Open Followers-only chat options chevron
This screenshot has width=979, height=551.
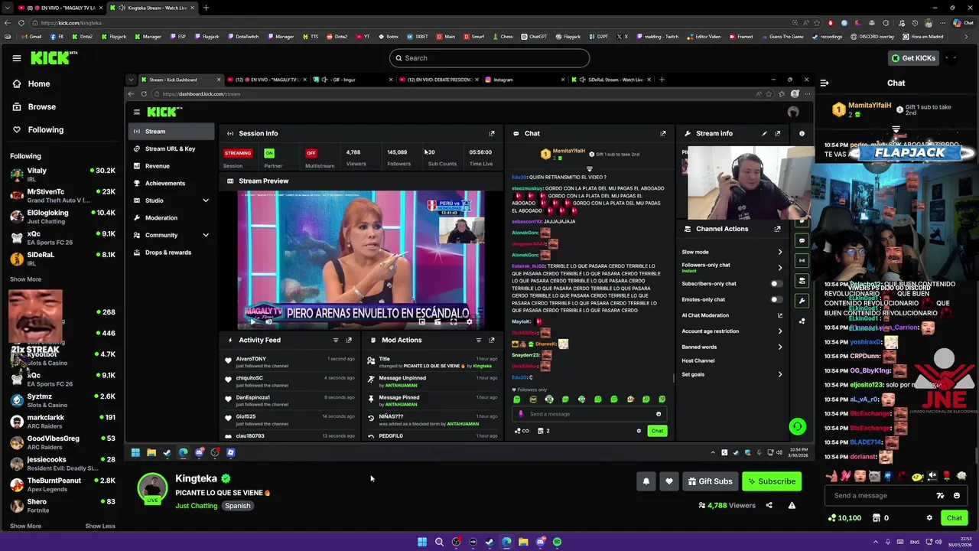click(x=780, y=267)
